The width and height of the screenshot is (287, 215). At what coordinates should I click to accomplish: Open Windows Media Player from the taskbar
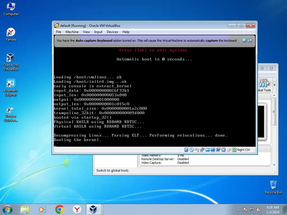click(x=42, y=209)
